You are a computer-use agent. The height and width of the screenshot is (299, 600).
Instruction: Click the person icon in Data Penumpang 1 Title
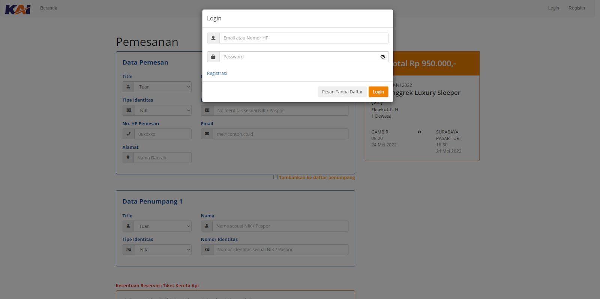click(128, 226)
